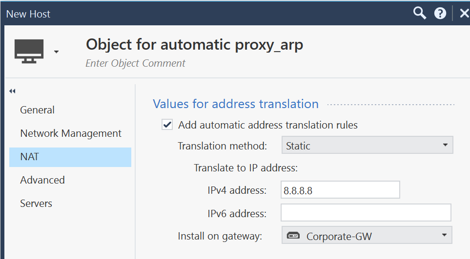Click the host monitor object icon
This screenshot has width=470, height=259.
[29, 51]
